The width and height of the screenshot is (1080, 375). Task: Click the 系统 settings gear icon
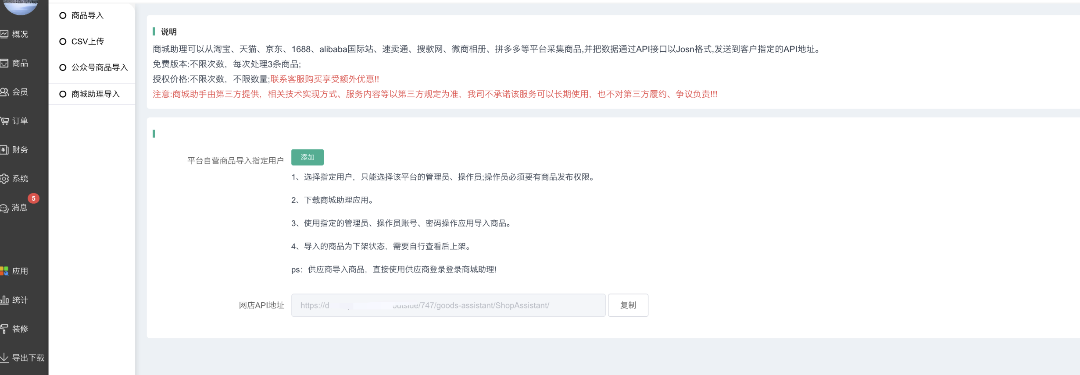[x=4, y=179]
